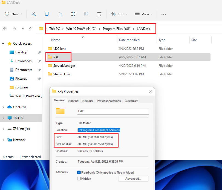Click the Back navigation arrow
This screenshot has height=190, width=222.
point(5,29)
